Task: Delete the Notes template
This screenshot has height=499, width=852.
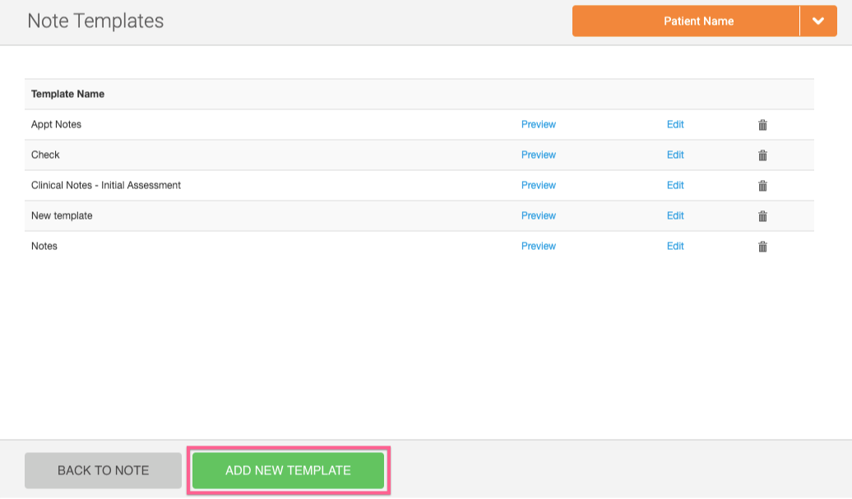Action: 762,247
